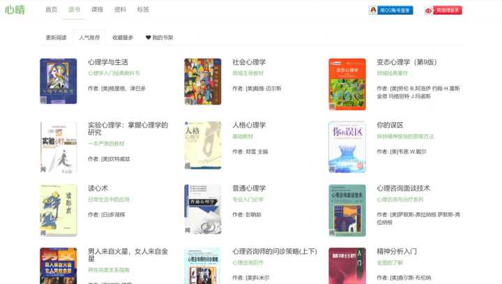Click green tag under 普通心理学

(248, 200)
